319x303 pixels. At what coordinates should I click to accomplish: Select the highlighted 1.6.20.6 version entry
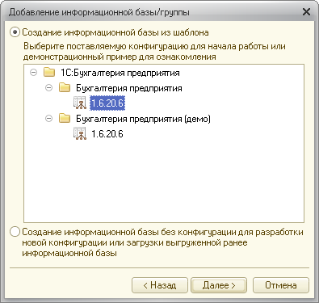point(107,103)
